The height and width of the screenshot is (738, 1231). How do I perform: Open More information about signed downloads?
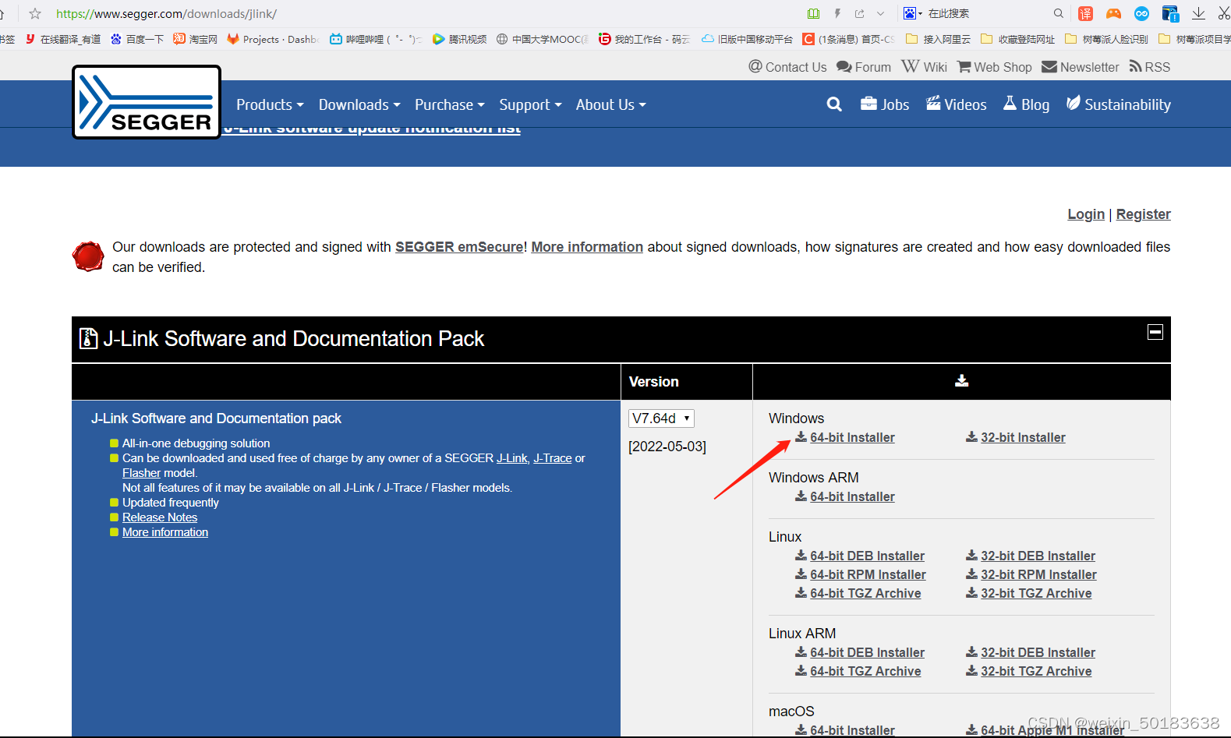[x=587, y=247]
